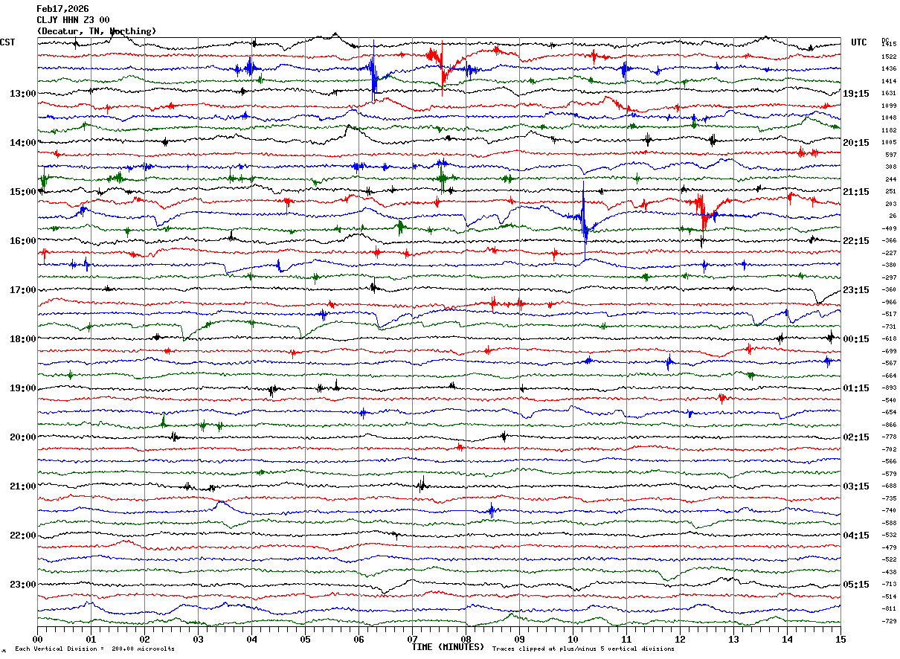
Task: Select the 20:00 CST hour label
Action: [x=22, y=437]
